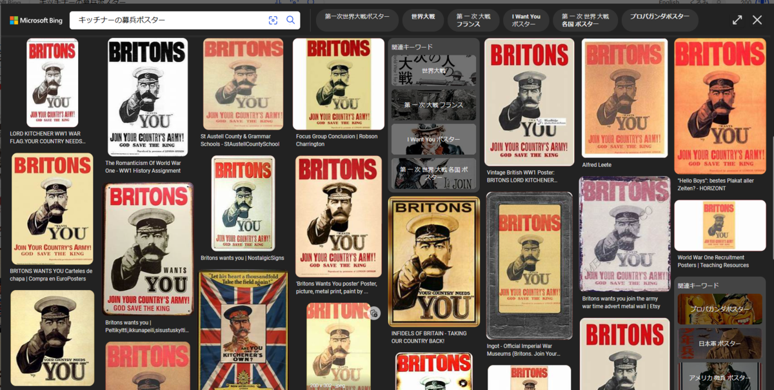Open the BRITONS WANTS YOU Carteles de chapa image
The width and height of the screenshot is (774, 390).
52,209
